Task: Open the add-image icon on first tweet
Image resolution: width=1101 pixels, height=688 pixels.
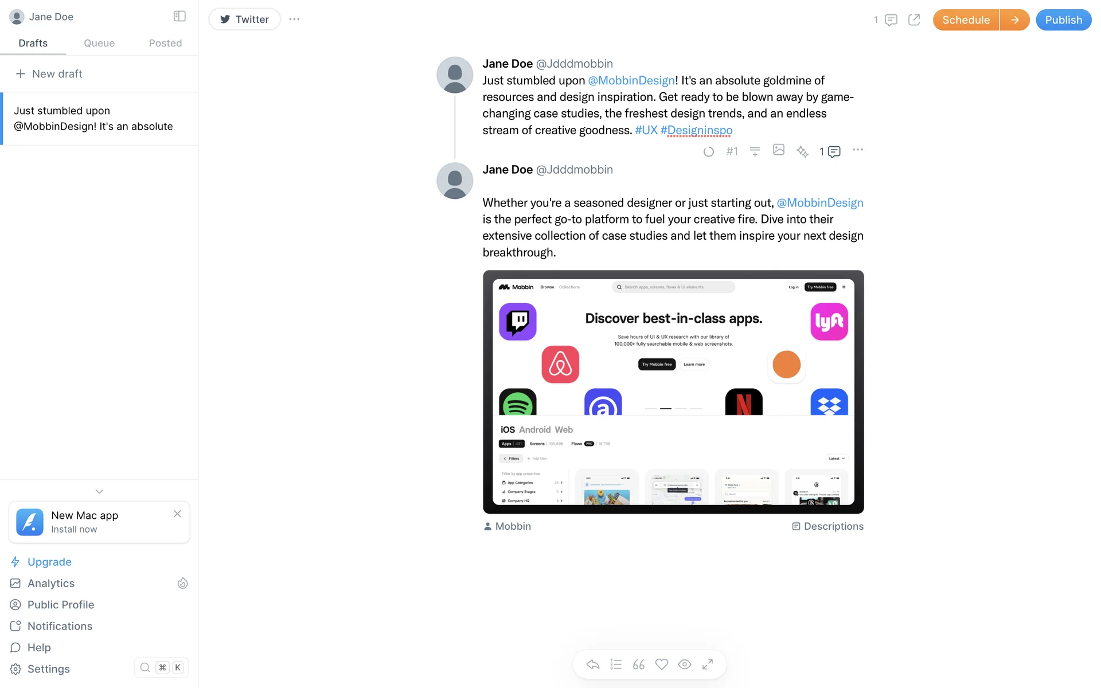Action: pyautogui.click(x=778, y=150)
